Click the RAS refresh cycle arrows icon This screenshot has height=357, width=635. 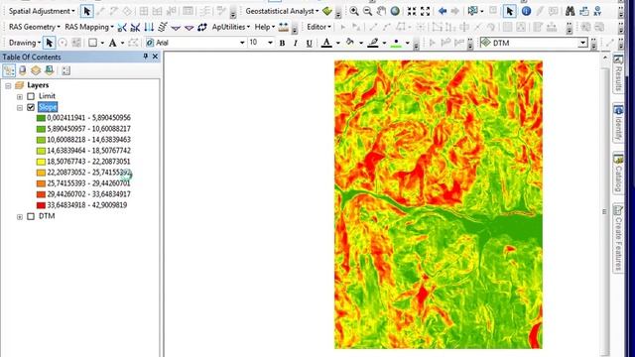click(x=202, y=27)
